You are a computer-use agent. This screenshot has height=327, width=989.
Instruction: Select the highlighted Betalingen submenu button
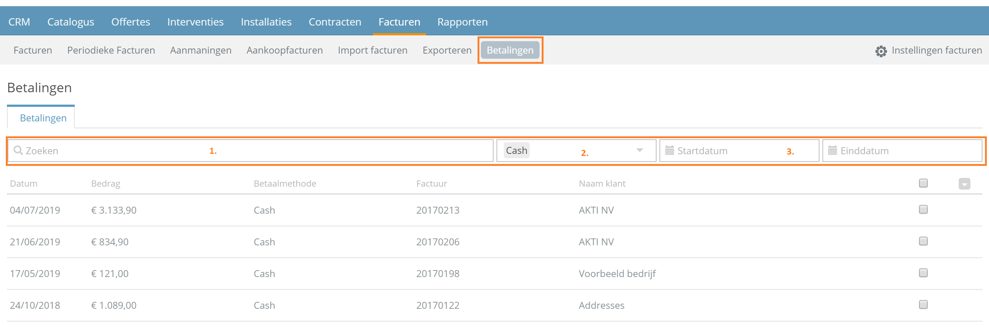510,50
